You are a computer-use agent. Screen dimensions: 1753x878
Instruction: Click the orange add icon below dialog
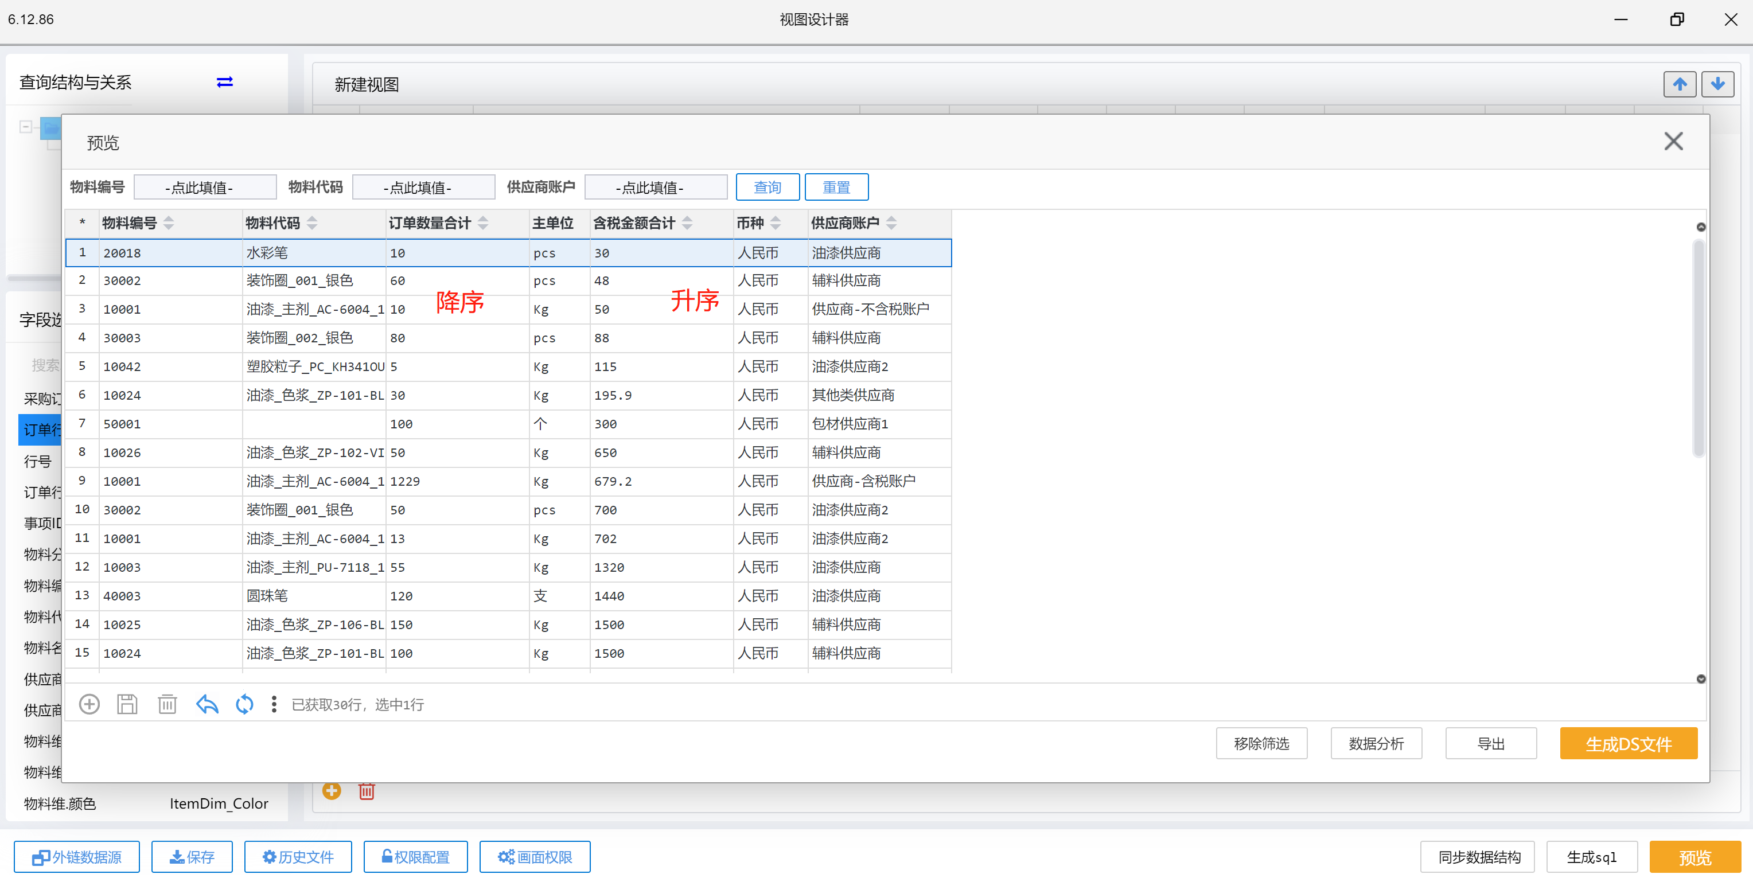(332, 790)
